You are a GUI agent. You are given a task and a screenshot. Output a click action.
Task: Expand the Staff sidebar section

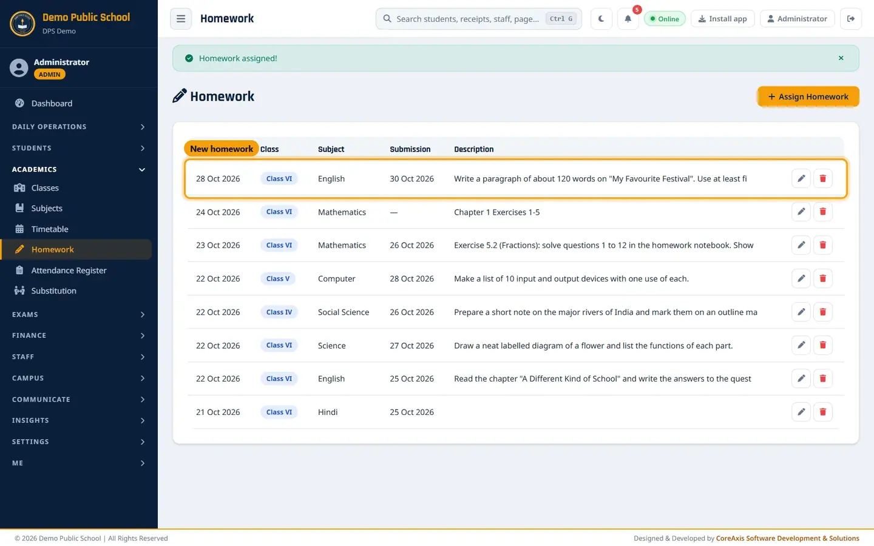click(x=79, y=357)
